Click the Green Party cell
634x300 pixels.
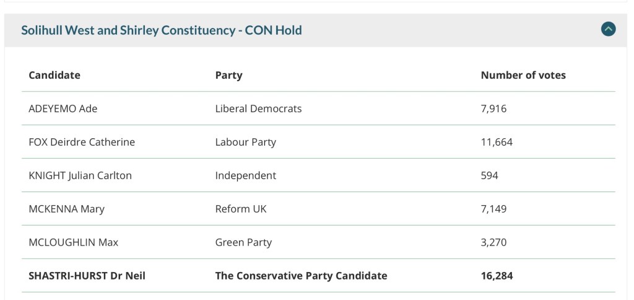point(243,242)
